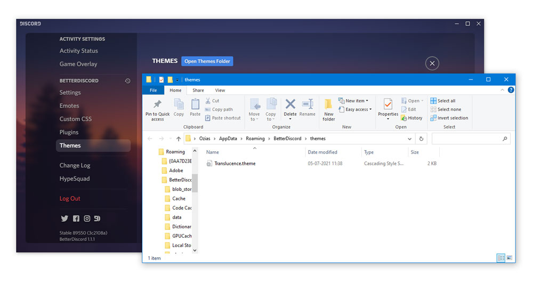Click Log Out in Discord sidebar
533x283 pixels.
tap(70, 198)
